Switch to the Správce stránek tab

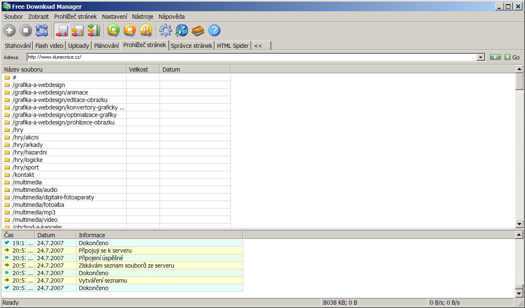click(x=192, y=46)
